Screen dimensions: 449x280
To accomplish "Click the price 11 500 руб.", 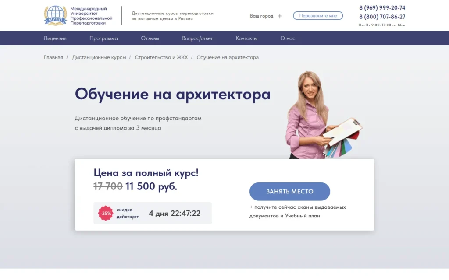I will (x=151, y=186).
